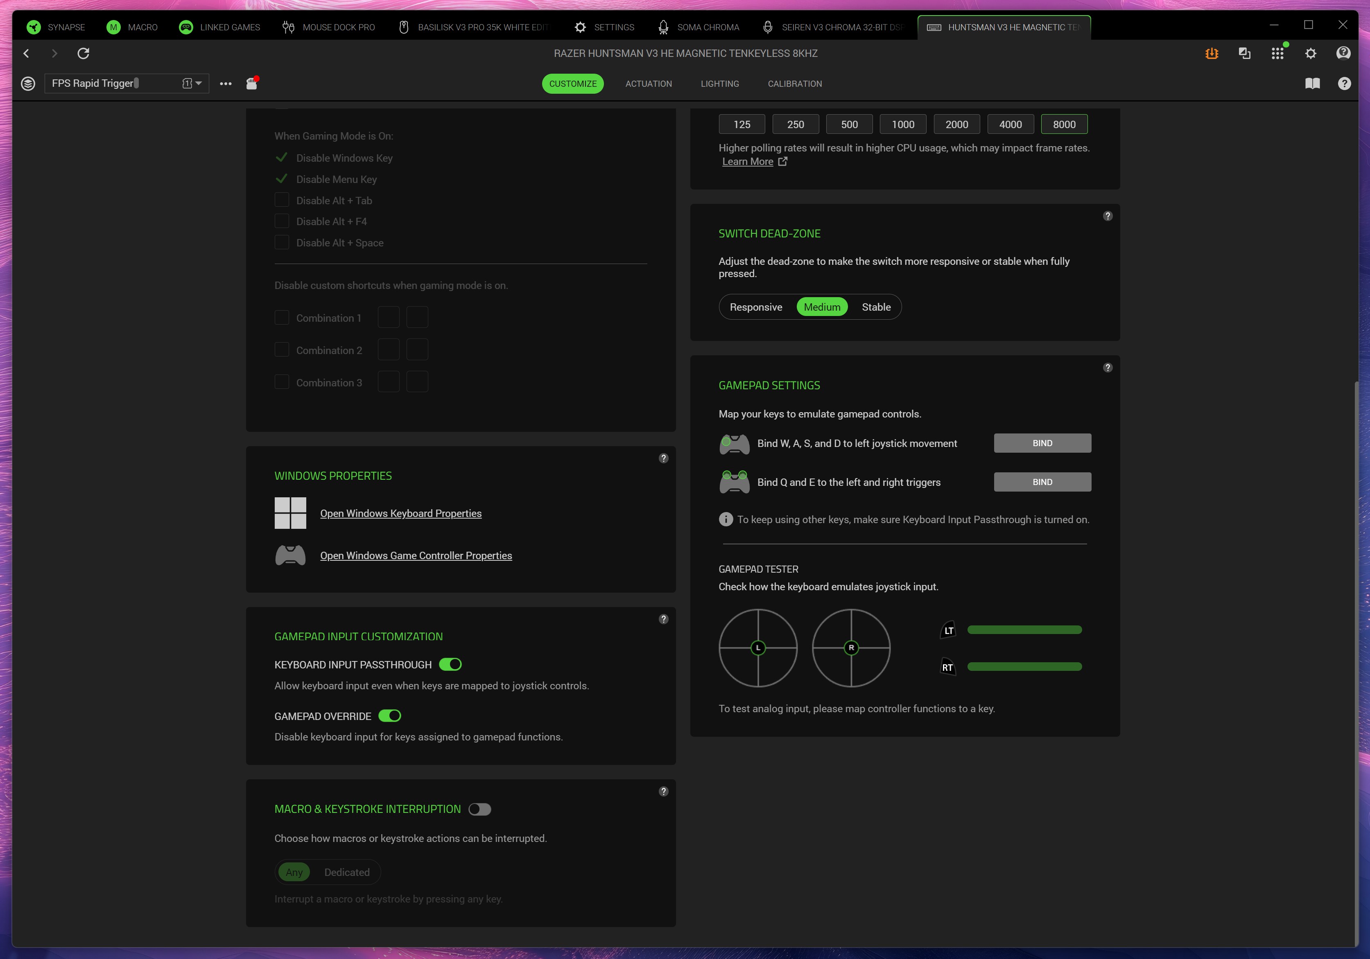Open the profile stack icon beside the profile name
Viewport: 1370px width, 959px height.
28,83
